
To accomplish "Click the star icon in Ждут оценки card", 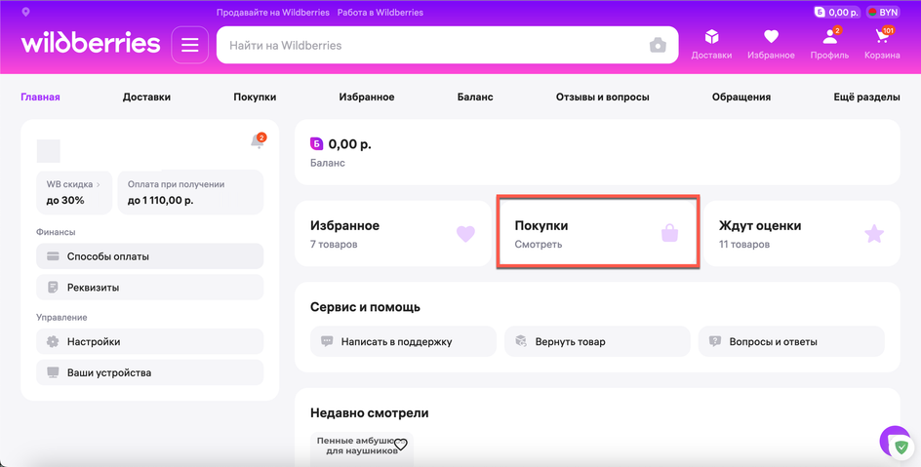I will click(x=874, y=234).
